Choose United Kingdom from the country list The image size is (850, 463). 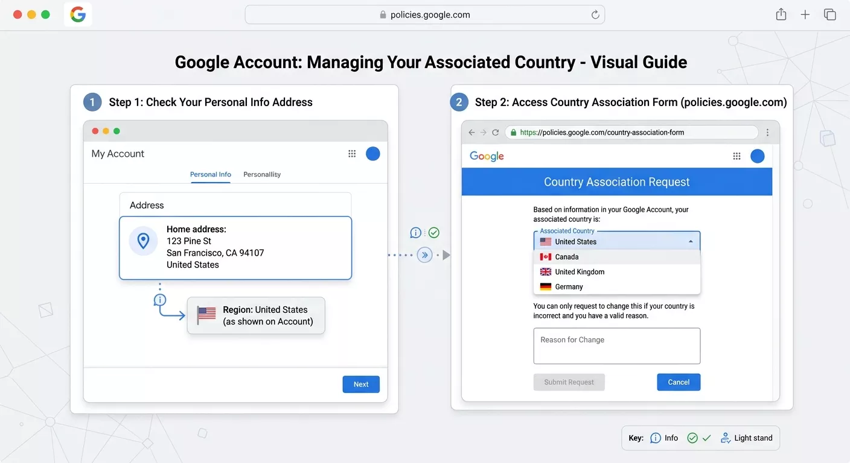pos(617,272)
